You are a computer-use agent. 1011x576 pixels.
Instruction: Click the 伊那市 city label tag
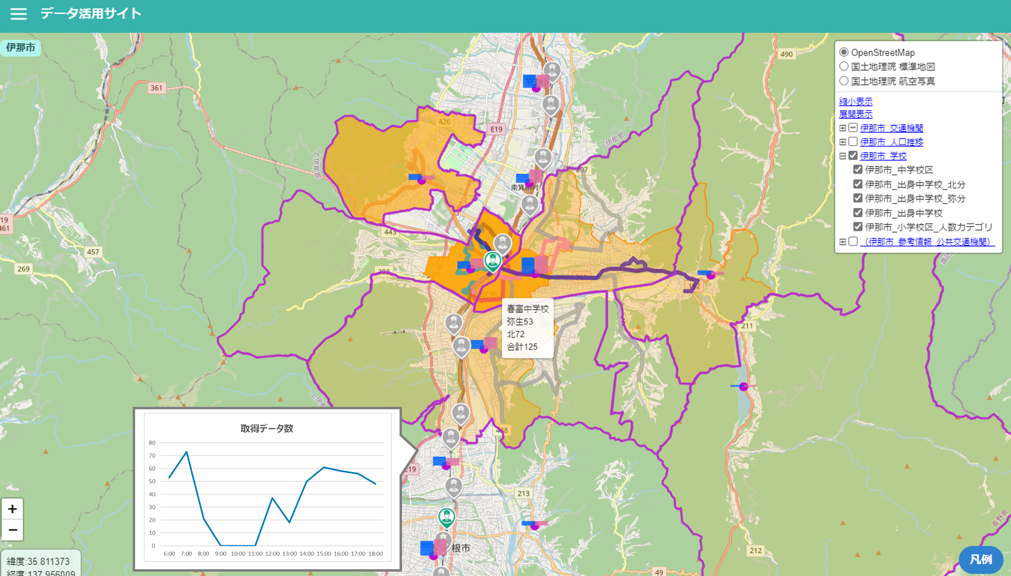pos(21,48)
